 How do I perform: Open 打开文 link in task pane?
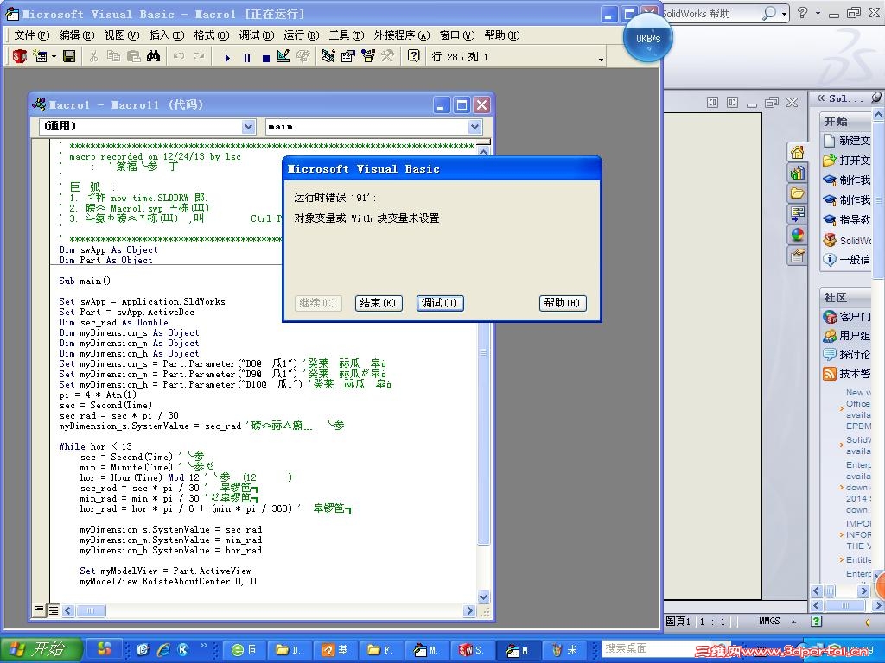(x=847, y=160)
